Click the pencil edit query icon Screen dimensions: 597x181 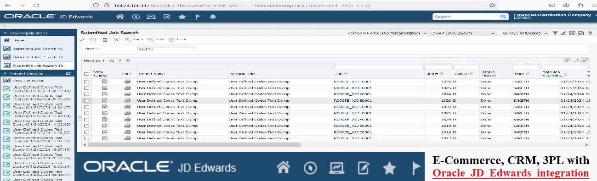click(564, 33)
